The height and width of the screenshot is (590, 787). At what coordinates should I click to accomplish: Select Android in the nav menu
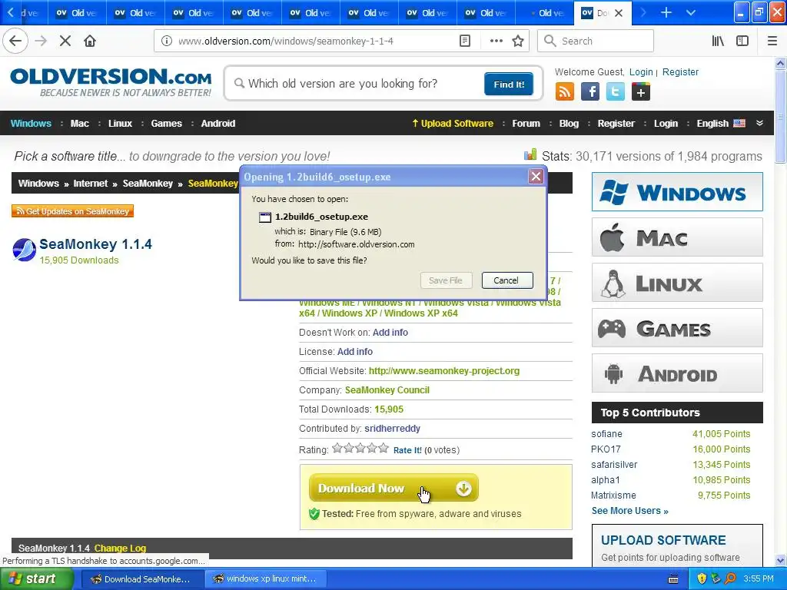pos(218,124)
